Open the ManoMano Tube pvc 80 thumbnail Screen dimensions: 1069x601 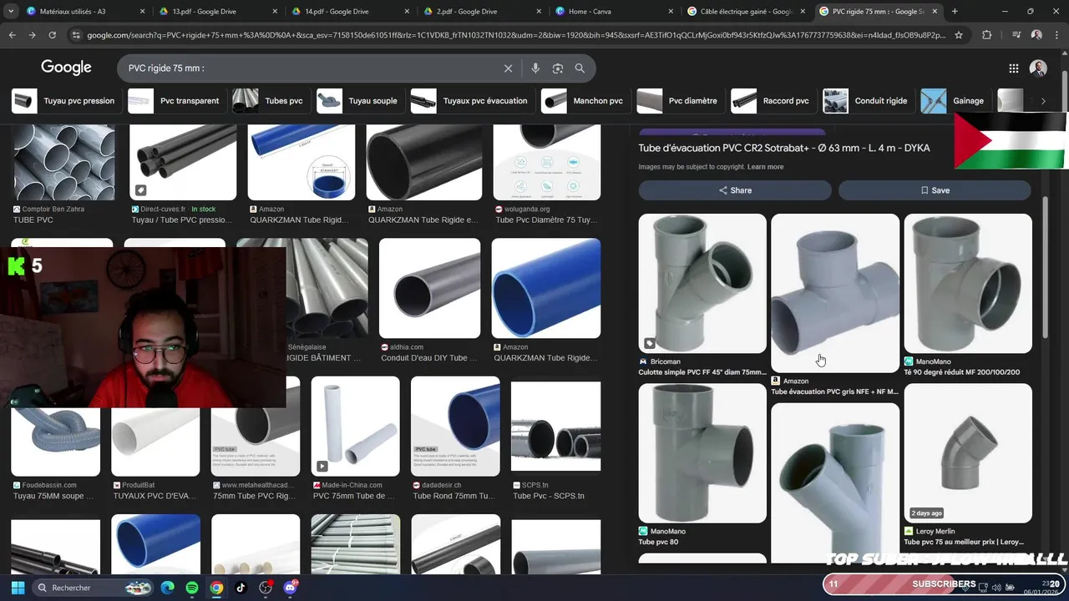point(702,453)
